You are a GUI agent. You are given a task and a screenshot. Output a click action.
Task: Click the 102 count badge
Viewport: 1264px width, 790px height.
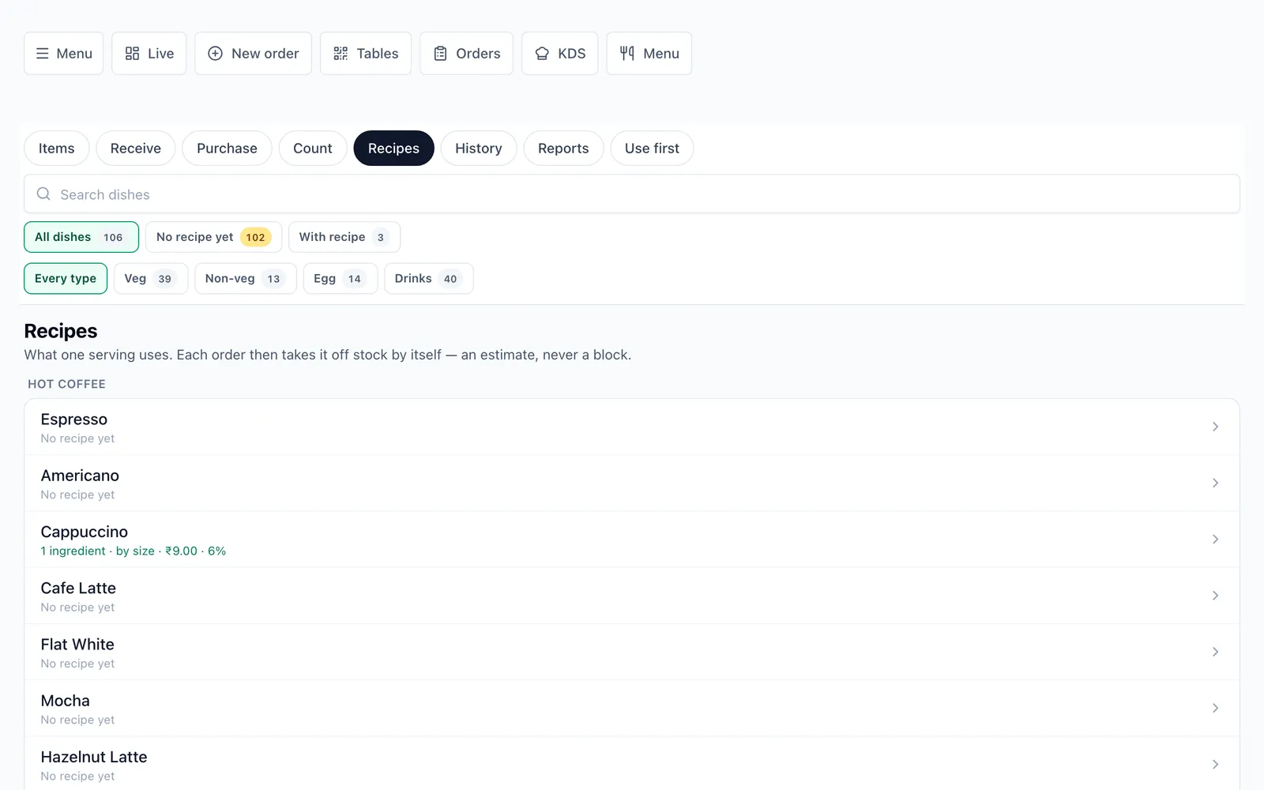(x=256, y=237)
